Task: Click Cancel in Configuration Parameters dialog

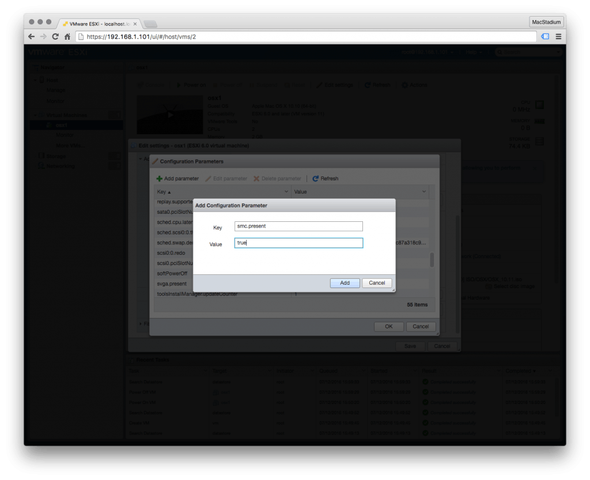Action: click(x=421, y=327)
